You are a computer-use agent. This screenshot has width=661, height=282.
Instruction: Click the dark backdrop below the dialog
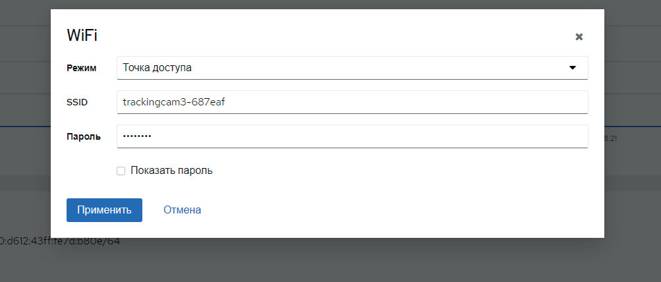tap(330, 260)
